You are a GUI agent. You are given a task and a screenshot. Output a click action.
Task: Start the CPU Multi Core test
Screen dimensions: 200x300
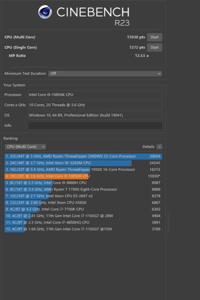click(154, 37)
